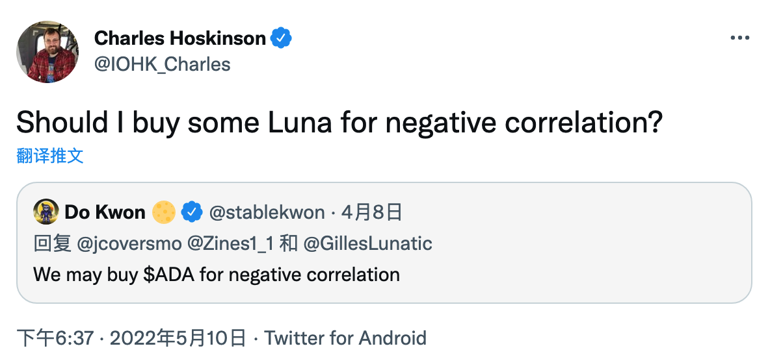Click the Charles Hoskinson display name
Viewport: 770px width, 357px height.
tap(179, 38)
